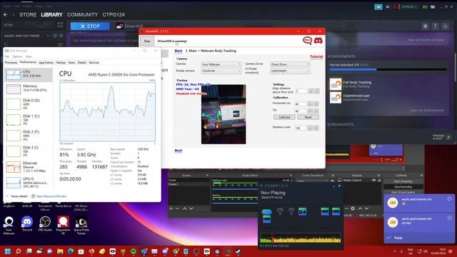Click top Back link in Driver4VR

[179, 51]
